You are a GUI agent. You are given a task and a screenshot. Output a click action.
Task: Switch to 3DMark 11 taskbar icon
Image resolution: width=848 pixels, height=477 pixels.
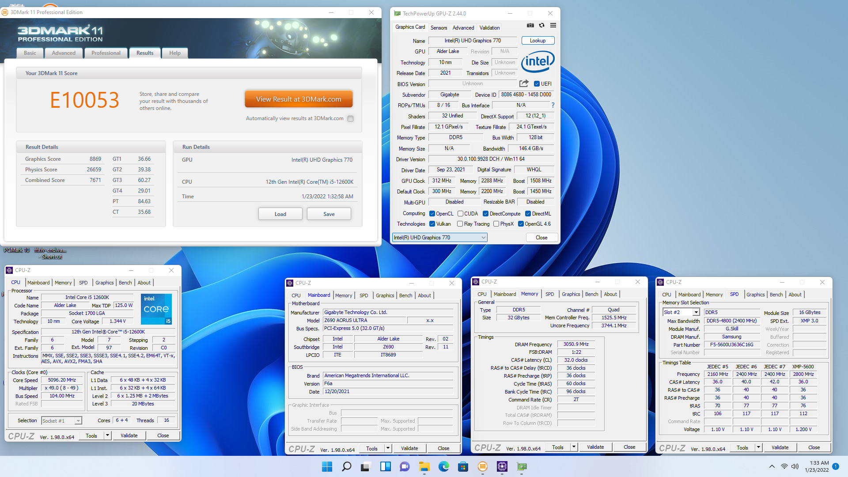[x=483, y=466]
